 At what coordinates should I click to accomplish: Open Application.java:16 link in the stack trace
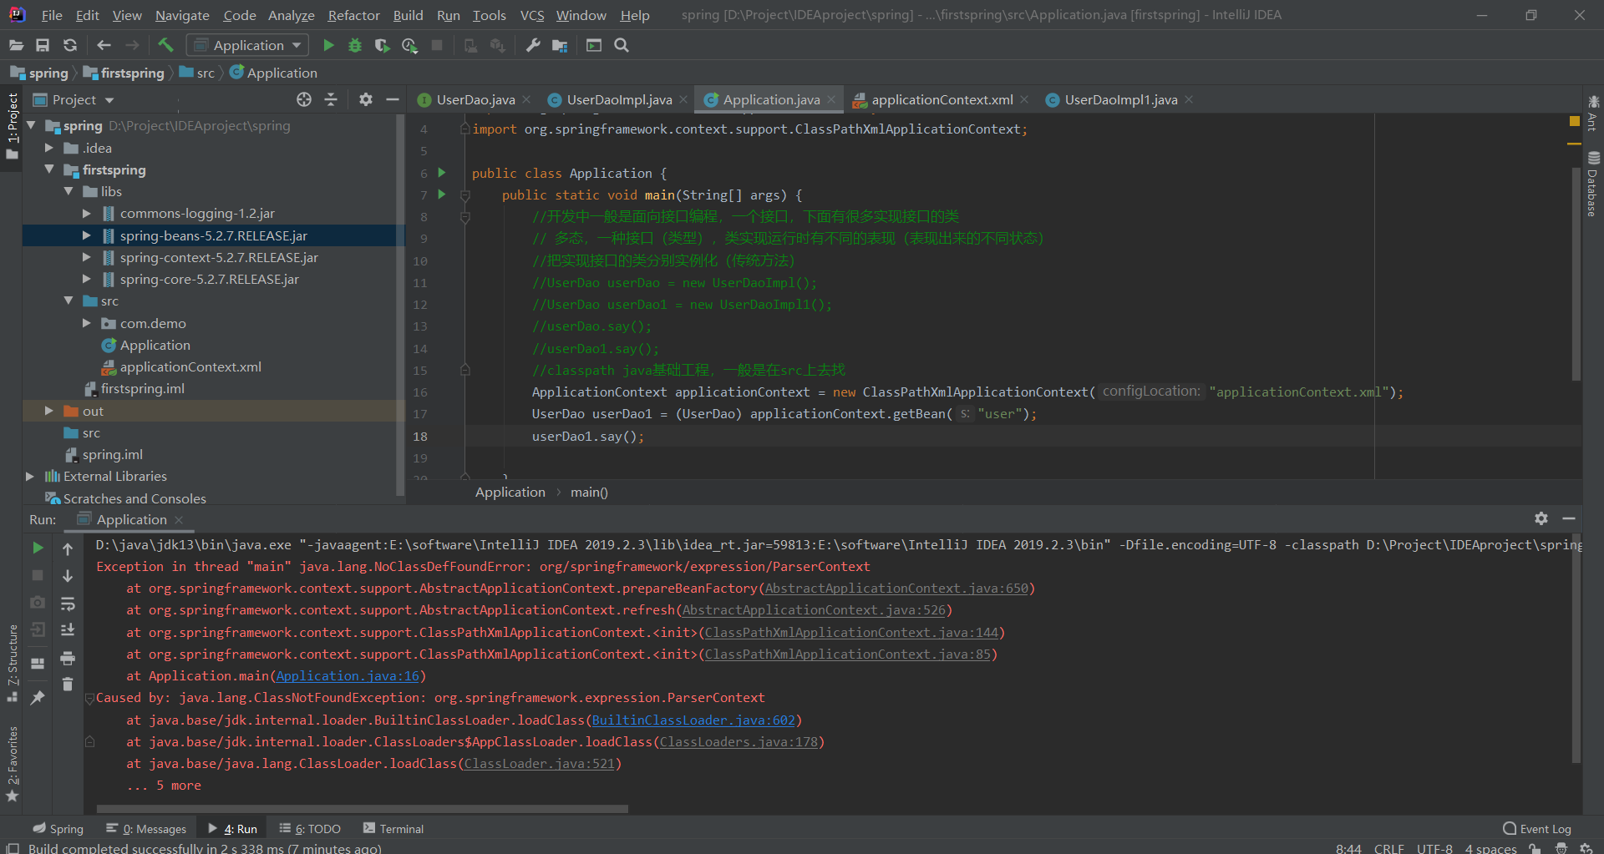pyautogui.click(x=348, y=675)
